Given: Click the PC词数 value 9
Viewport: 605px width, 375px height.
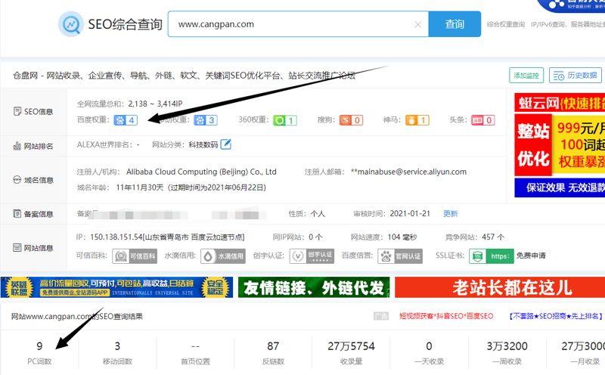Looking at the screenshot, I should pyautogui.click(x=39, y=346).
